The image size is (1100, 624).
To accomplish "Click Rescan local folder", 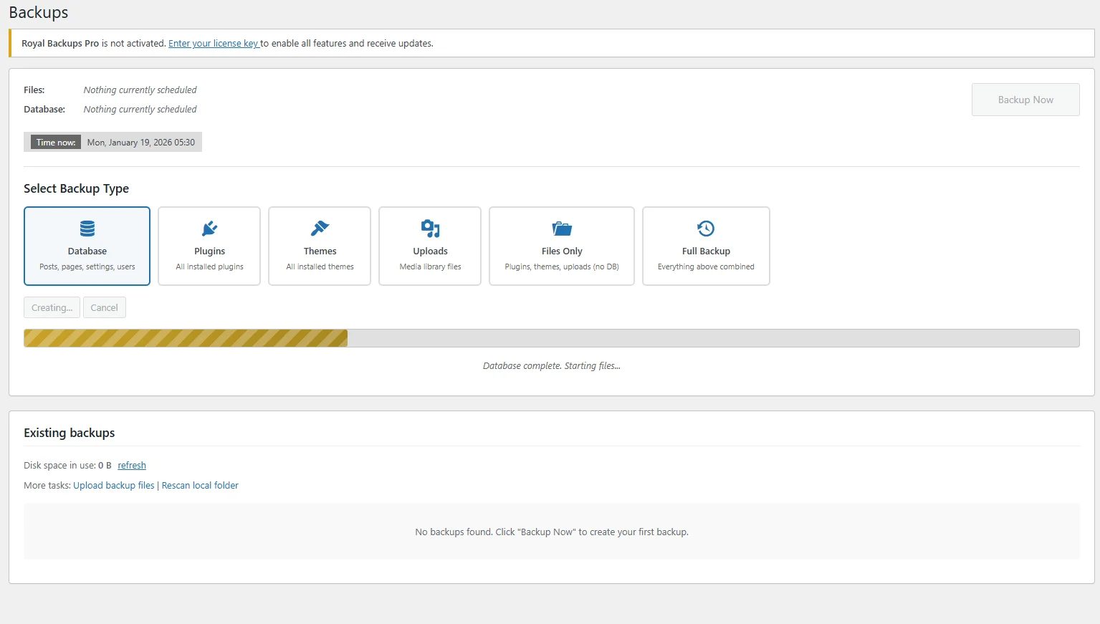I will coord(199,485).
